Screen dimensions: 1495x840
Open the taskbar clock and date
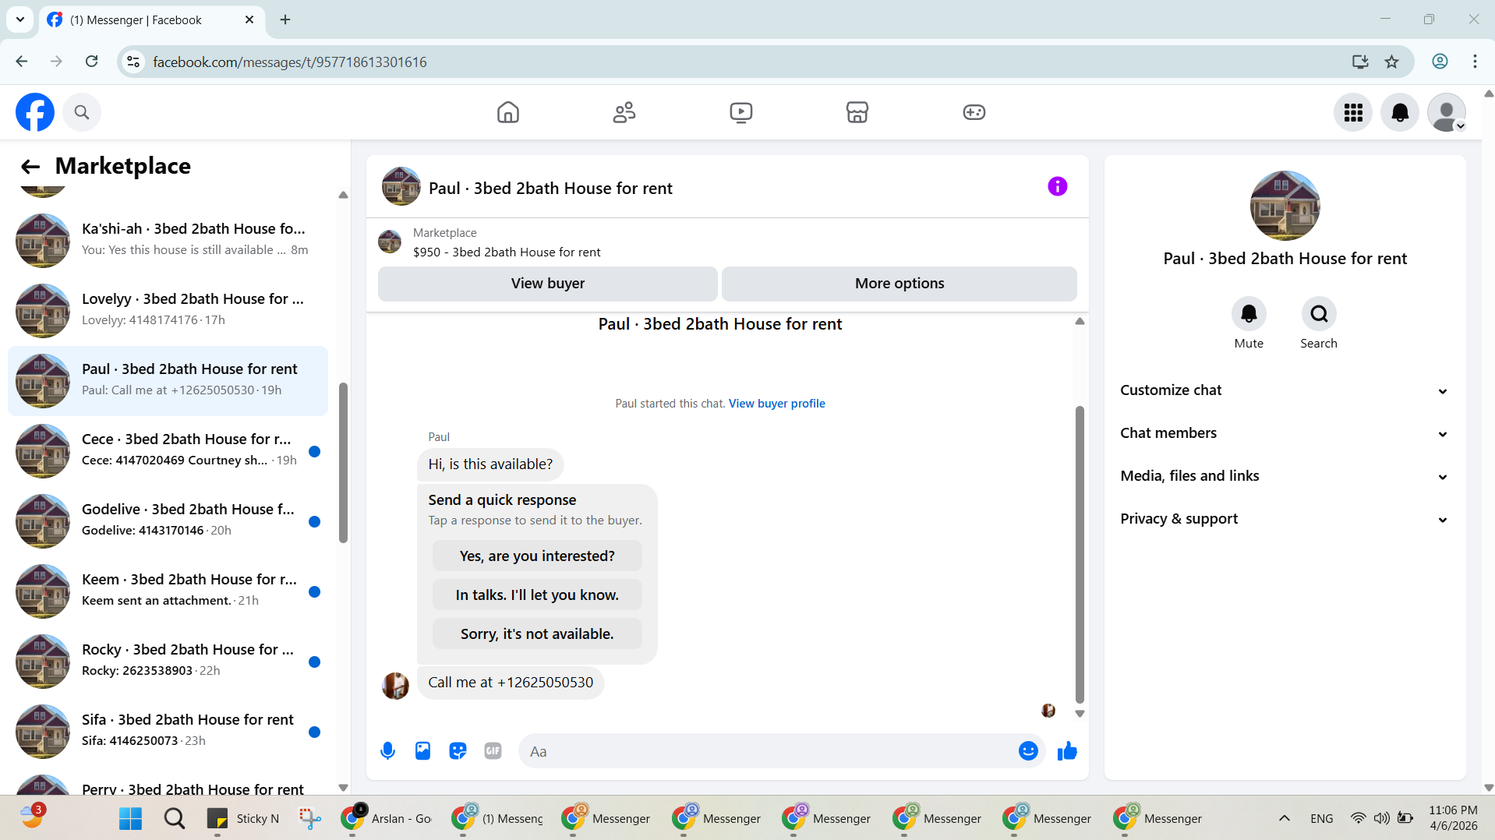tap(1453, 818)
